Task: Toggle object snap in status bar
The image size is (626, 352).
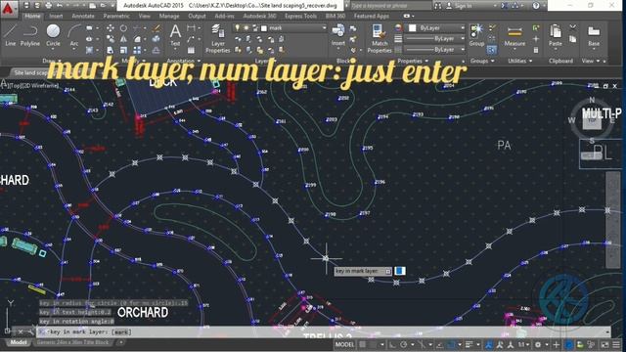Action: point(451,344)
